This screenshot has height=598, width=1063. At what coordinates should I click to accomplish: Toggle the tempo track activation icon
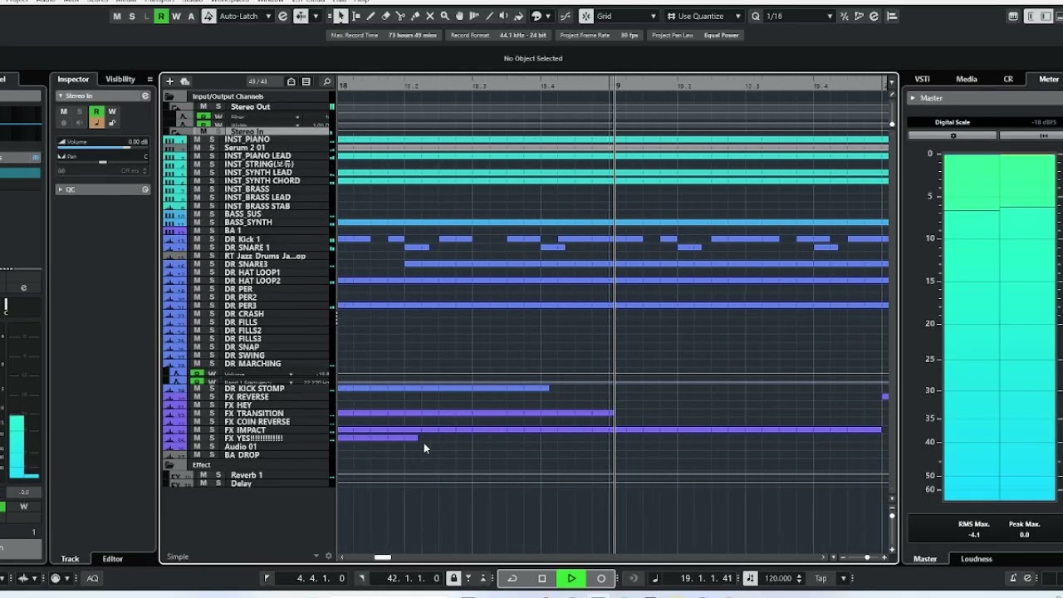point(750,578)
